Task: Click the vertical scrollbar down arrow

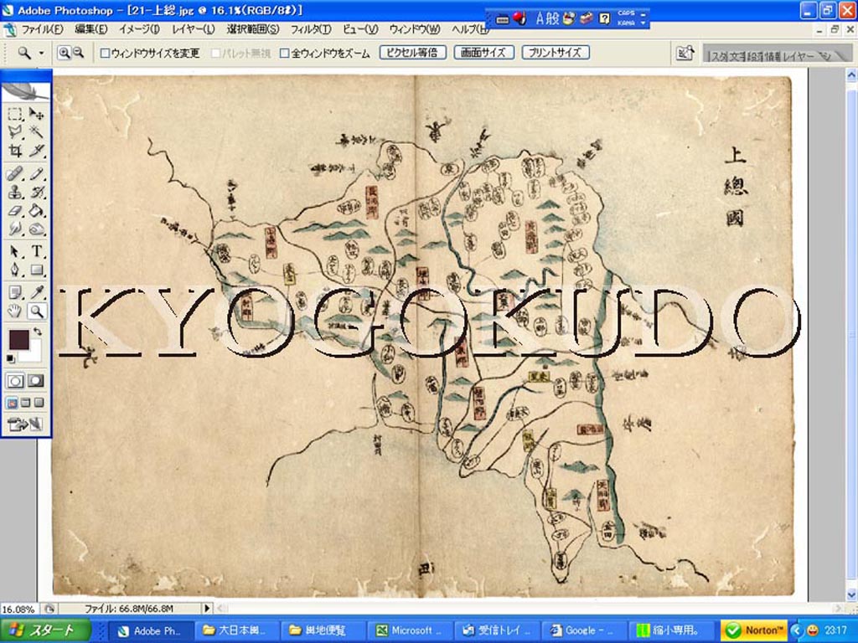Action: [x=851, y=594]
